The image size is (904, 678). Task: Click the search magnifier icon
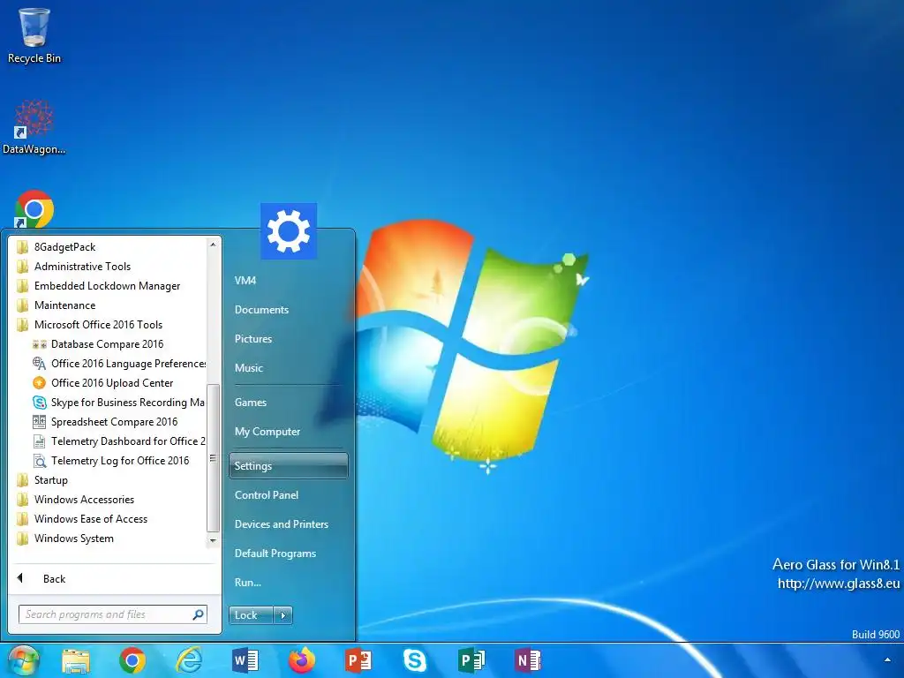tap(198, 614)
